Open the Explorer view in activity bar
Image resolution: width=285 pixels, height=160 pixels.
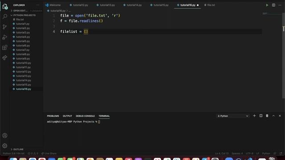(5, 7)
